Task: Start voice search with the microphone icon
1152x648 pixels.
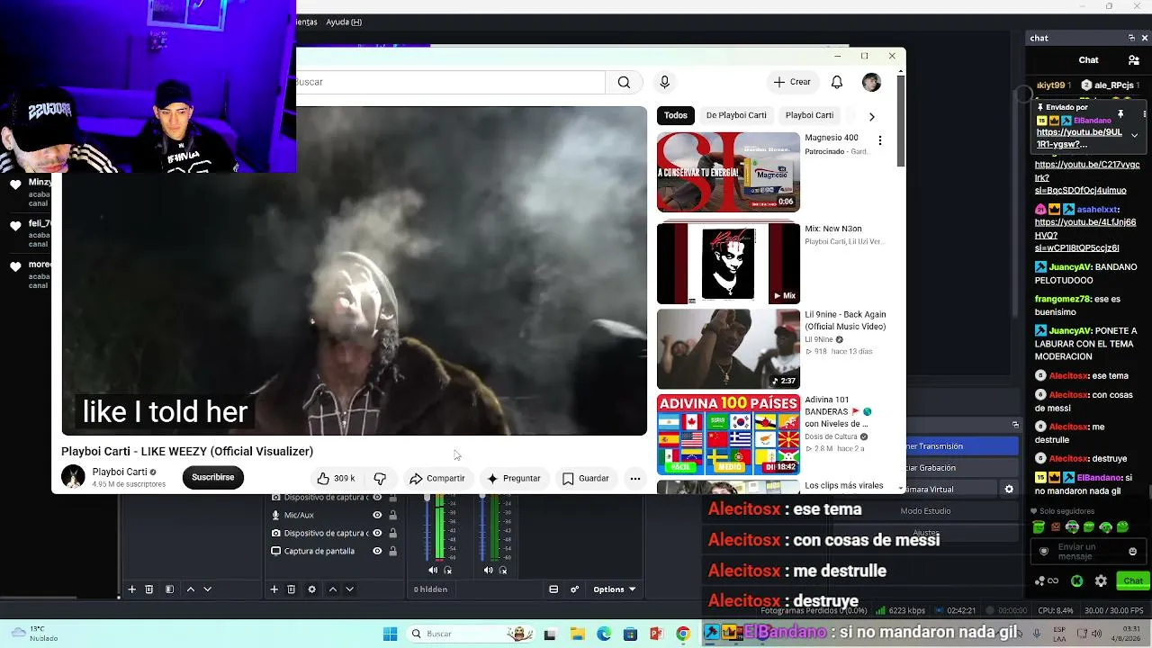Action: [664, 82]
